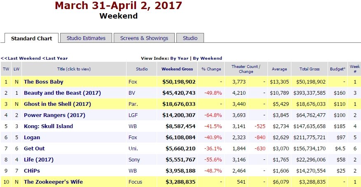View index By Weekend
This screenshot has height=187, width=361.
tap(207, 58)
